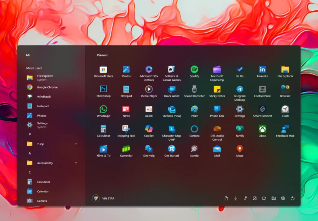Expand the 7-Zip folder chevron
The height and width of the screenshot is (221, 318).
click(76, 144)
